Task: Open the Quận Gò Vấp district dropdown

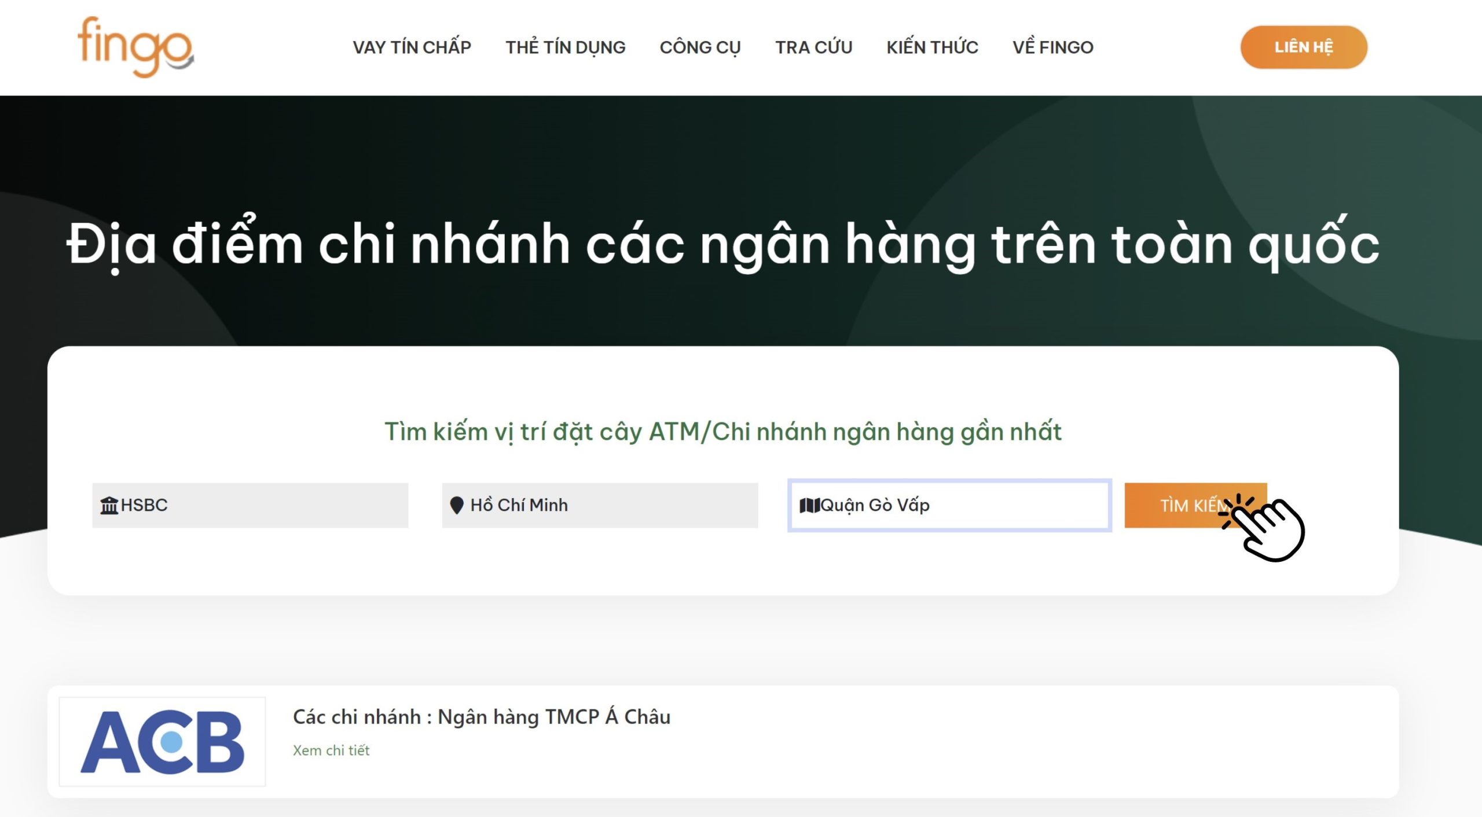Action: [949, 505]
